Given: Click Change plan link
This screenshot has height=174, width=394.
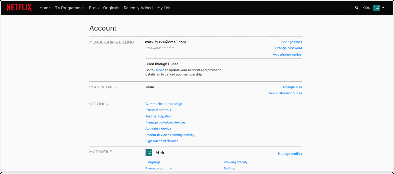Looking at the screenshot, I should coord(292,87).
